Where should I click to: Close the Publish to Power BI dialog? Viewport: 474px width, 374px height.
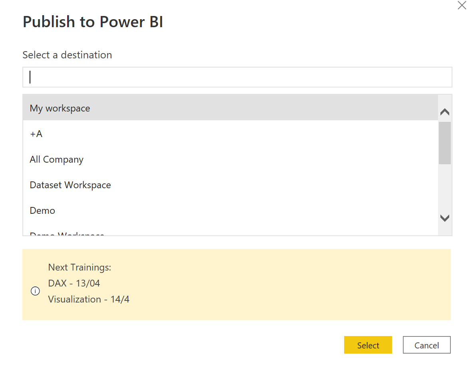462,6
